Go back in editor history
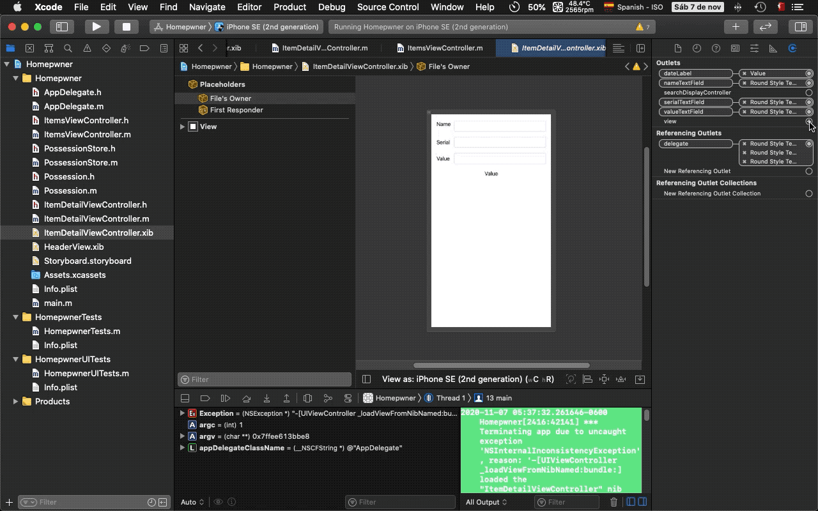 pos(201,48)
